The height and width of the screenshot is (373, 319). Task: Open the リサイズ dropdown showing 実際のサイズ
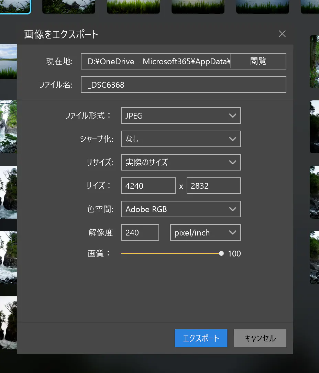(x=181, y=162)
